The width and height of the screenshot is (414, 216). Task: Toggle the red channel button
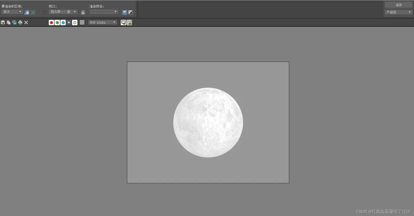point(51,22)
